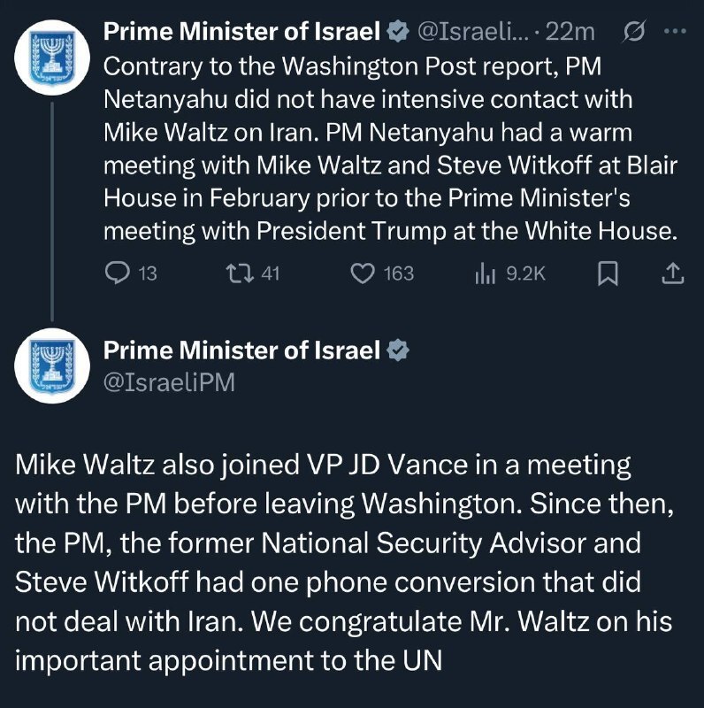This screenshot has height=708, width=704.
Task: Click the 41 retweets count
Action: pyautogui.click(x=271, y=273)
